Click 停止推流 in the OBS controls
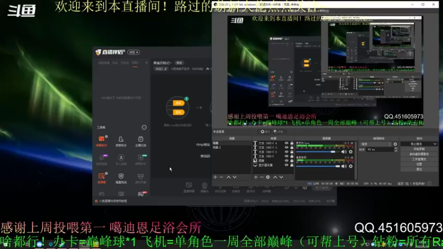This screenshot has width=443, height=249. click(x=416, y=144)
